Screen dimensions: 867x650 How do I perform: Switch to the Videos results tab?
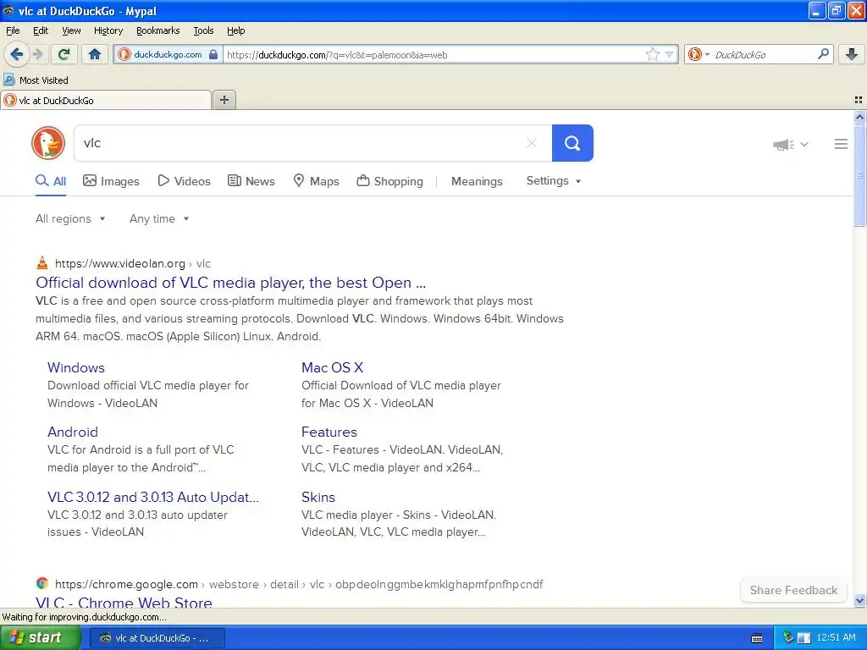click(x=184, y=181)
